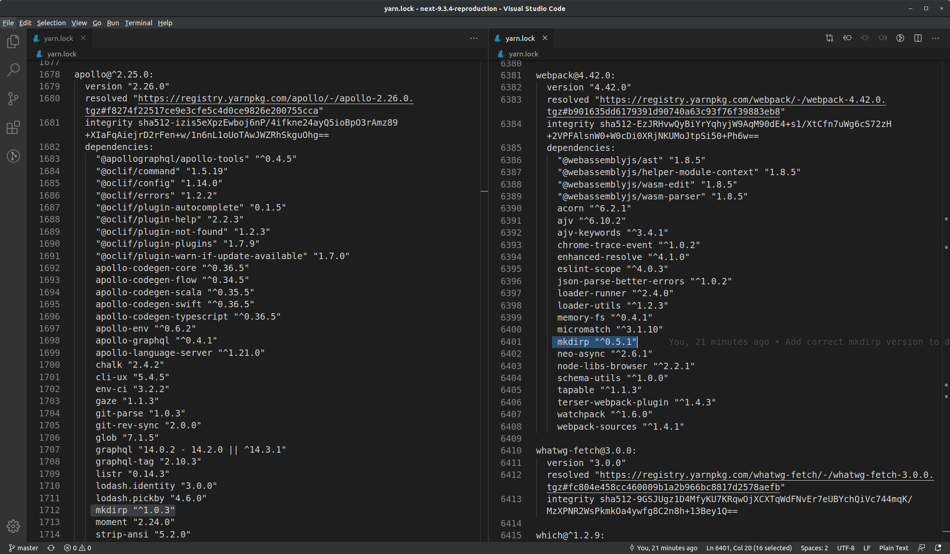The height and width of the screenshot is (554, 950).
Task: Open the File menu
Action: point(8,23)
